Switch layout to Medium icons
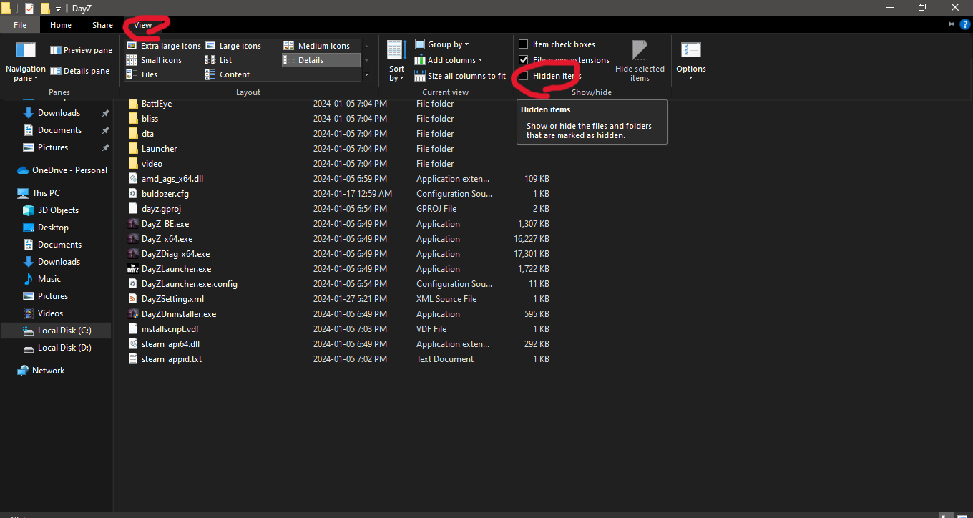 click(316, 46)
